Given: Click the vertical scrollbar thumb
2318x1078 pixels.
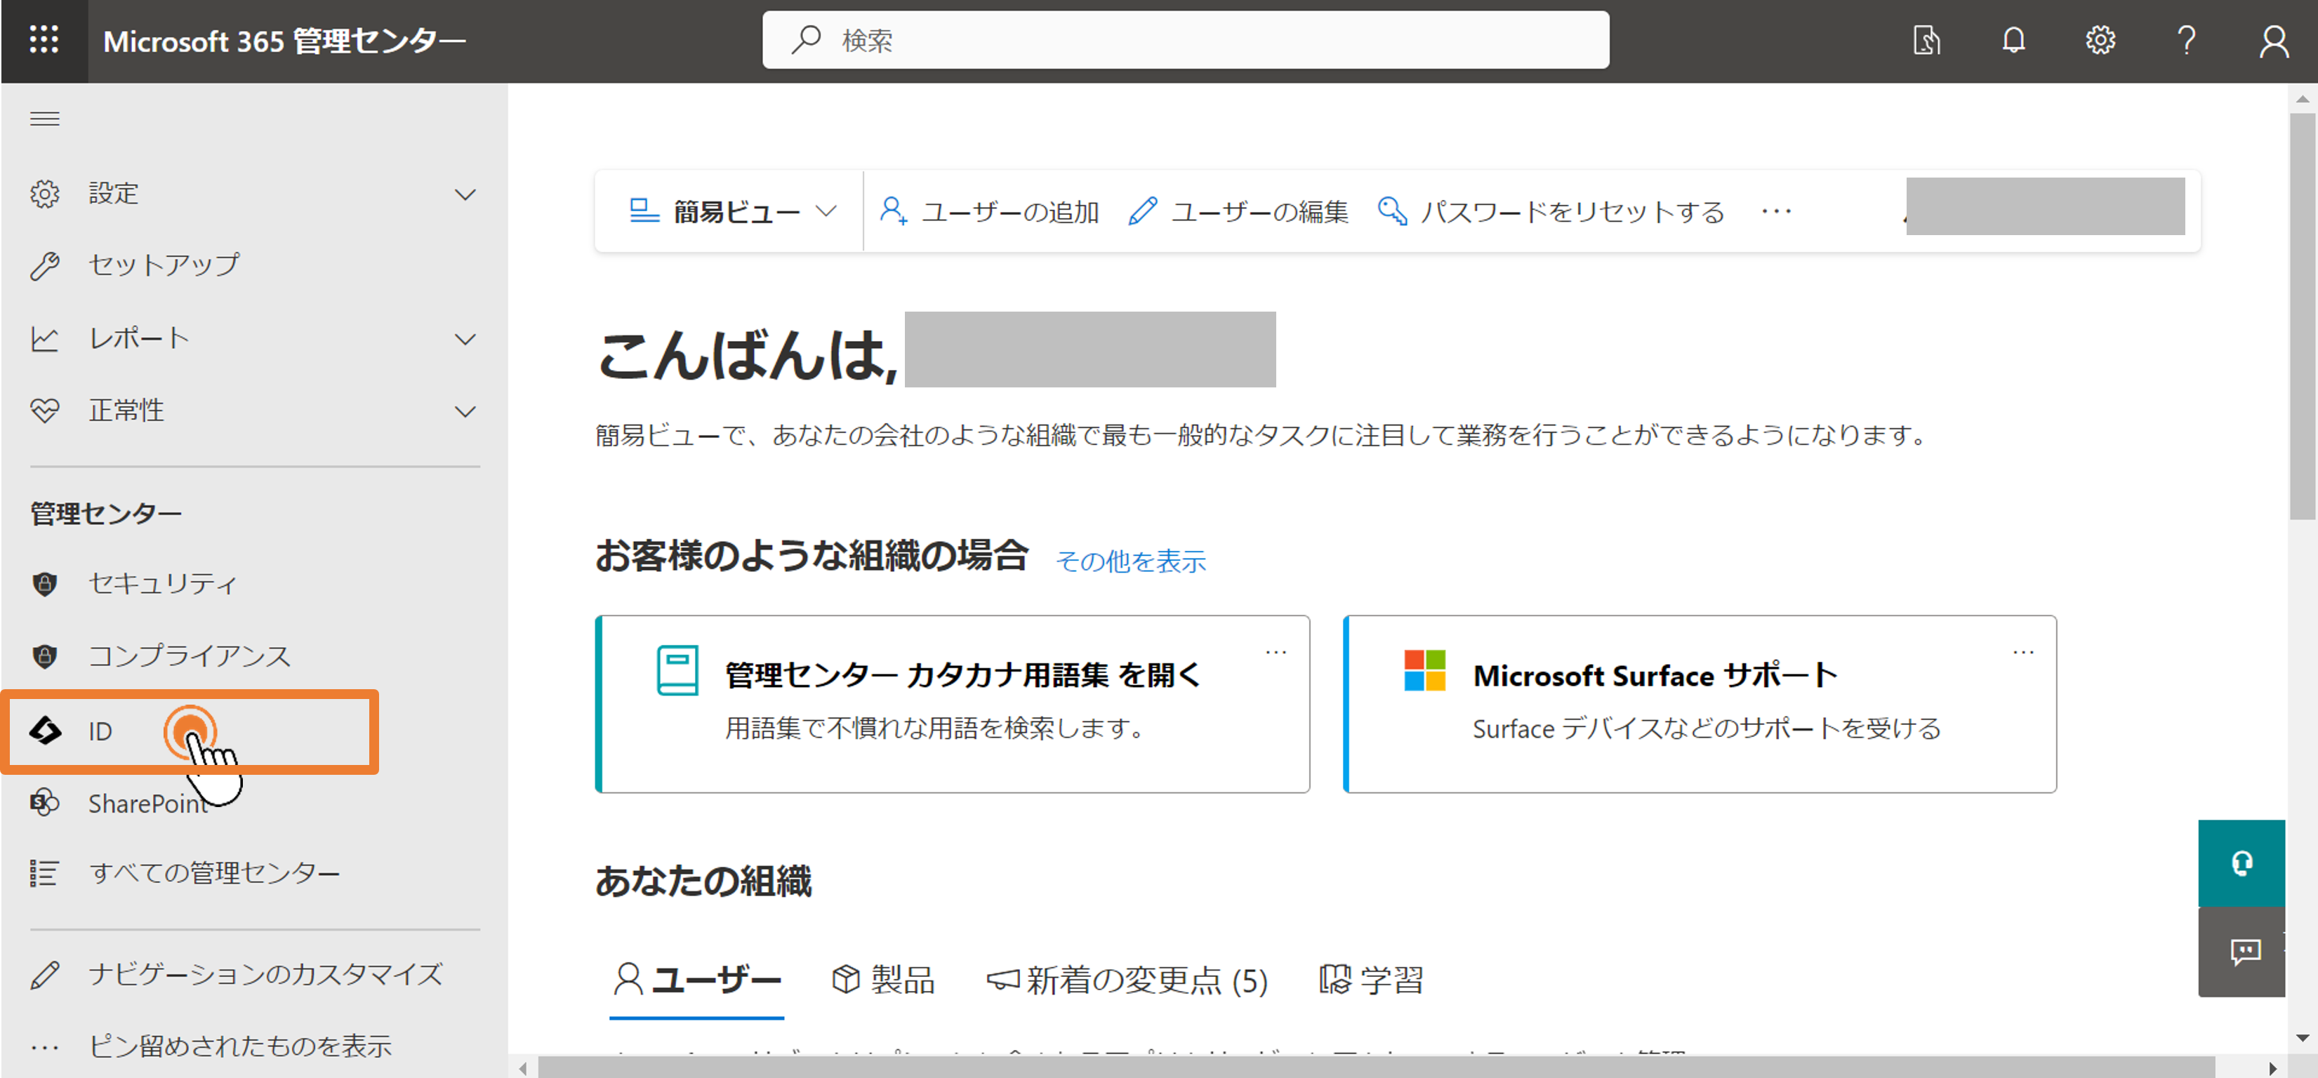Looking at the screenshot, I should click(2302, 315).
